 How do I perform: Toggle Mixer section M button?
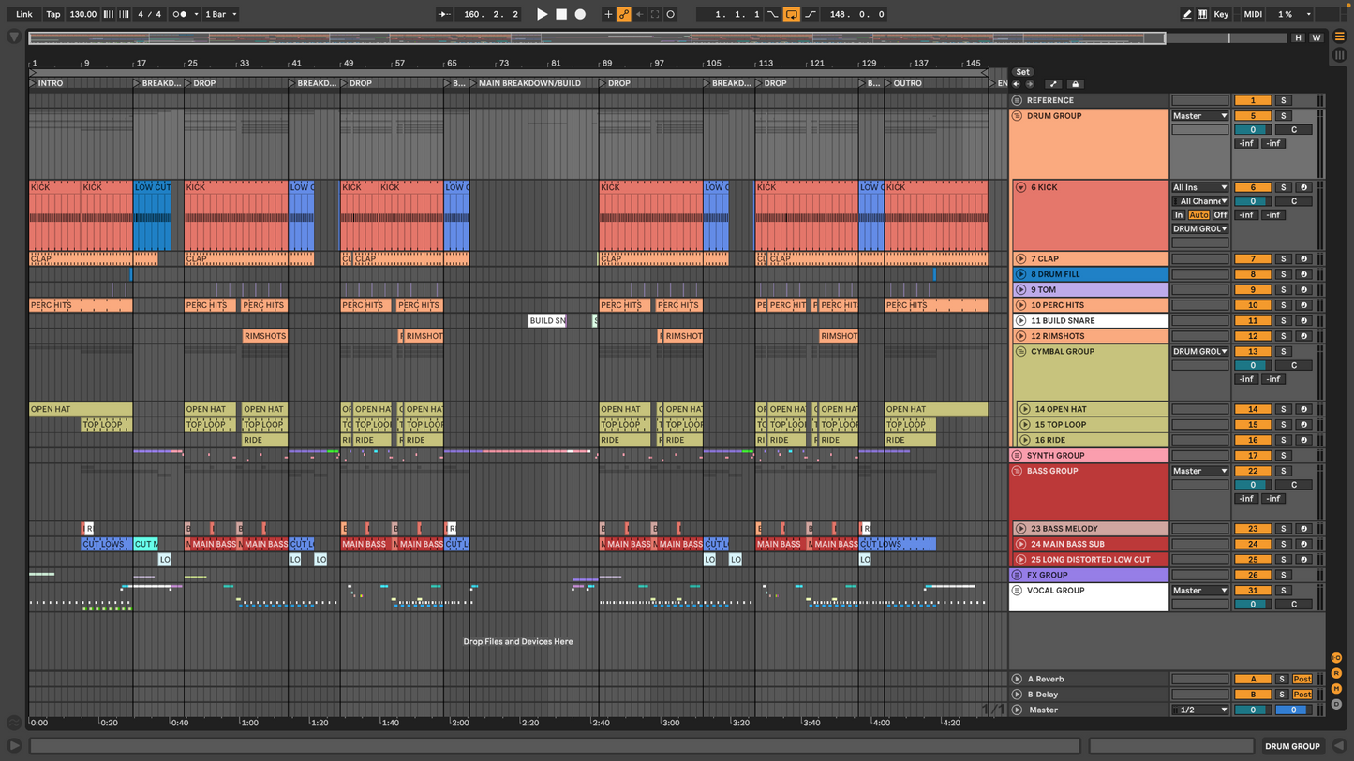(1336, 689)
